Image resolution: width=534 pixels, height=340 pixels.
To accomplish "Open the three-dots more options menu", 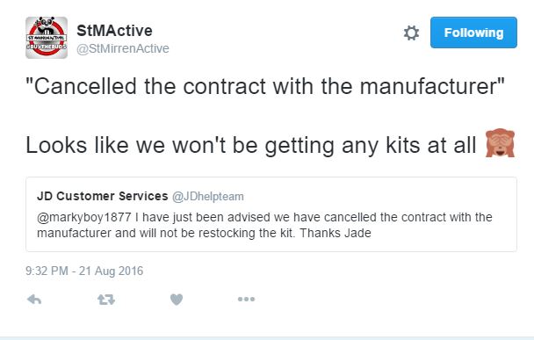I will point(246,299).
